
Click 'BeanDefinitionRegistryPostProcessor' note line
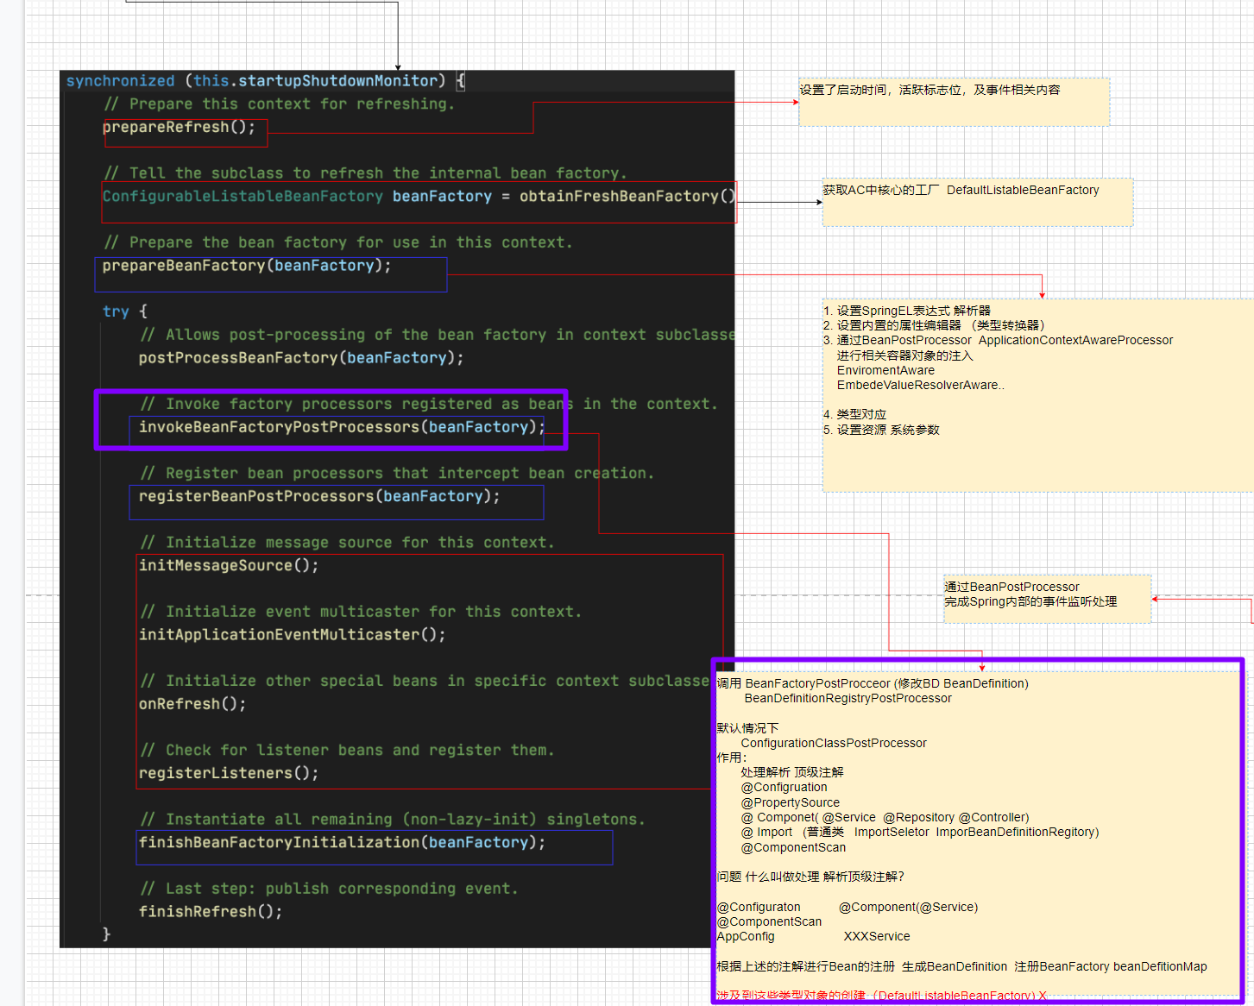coord(848,698)
